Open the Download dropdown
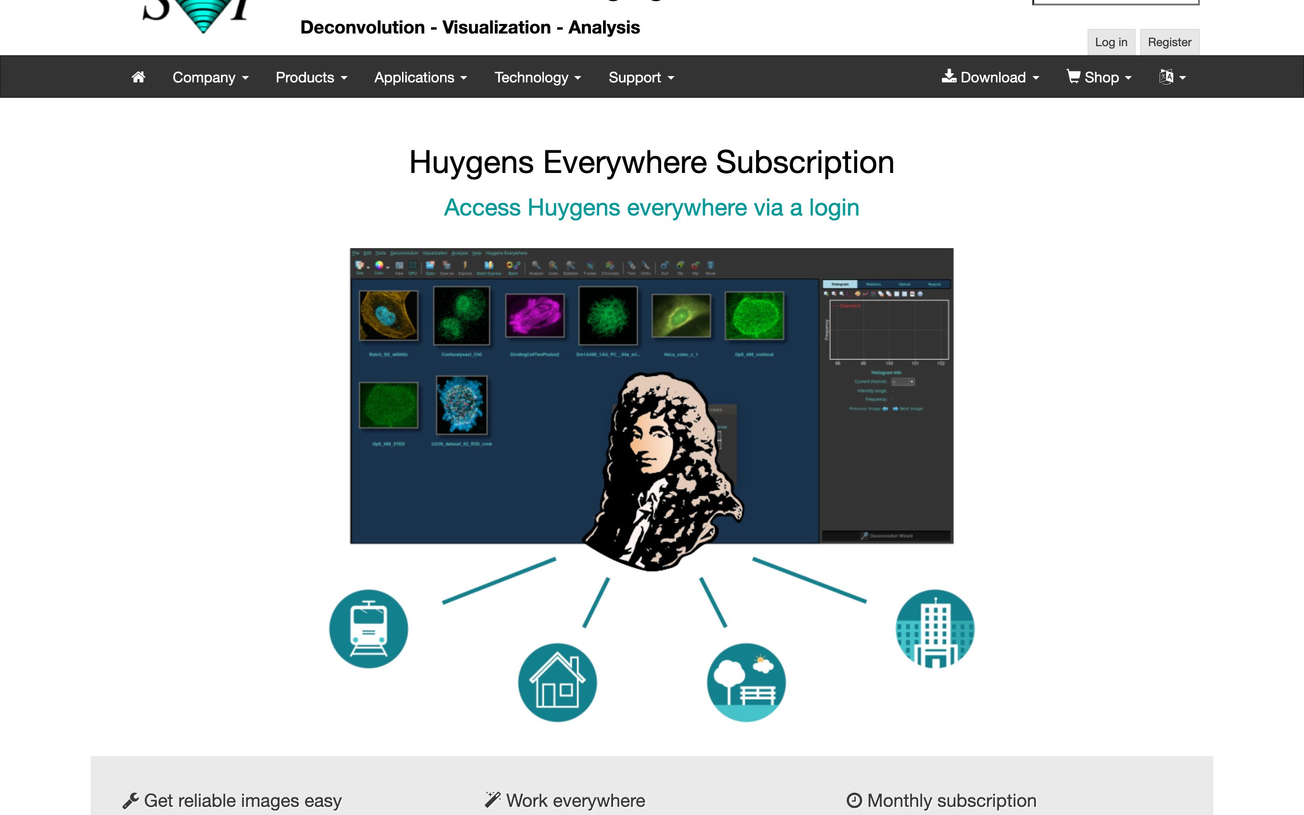Viewport: 1304px width, 815px height. (x=990, y=77)
